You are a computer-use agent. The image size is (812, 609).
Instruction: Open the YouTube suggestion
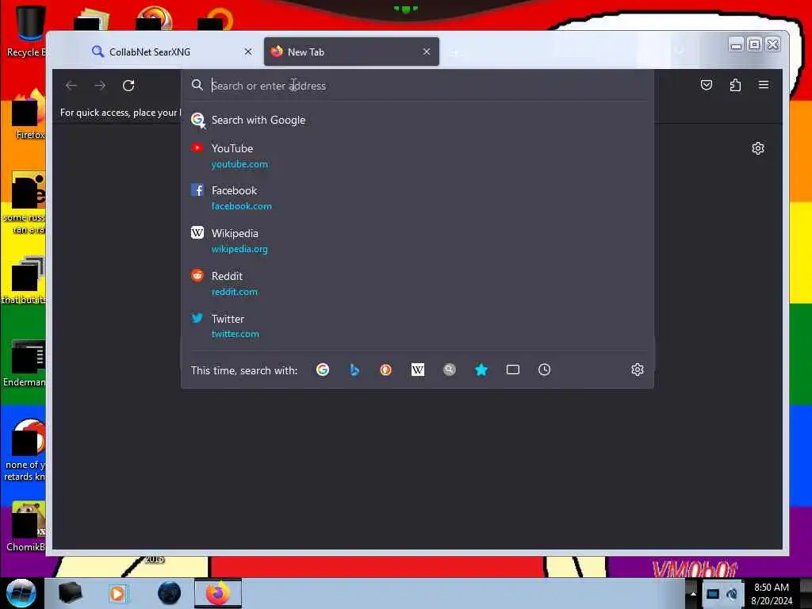417,156
